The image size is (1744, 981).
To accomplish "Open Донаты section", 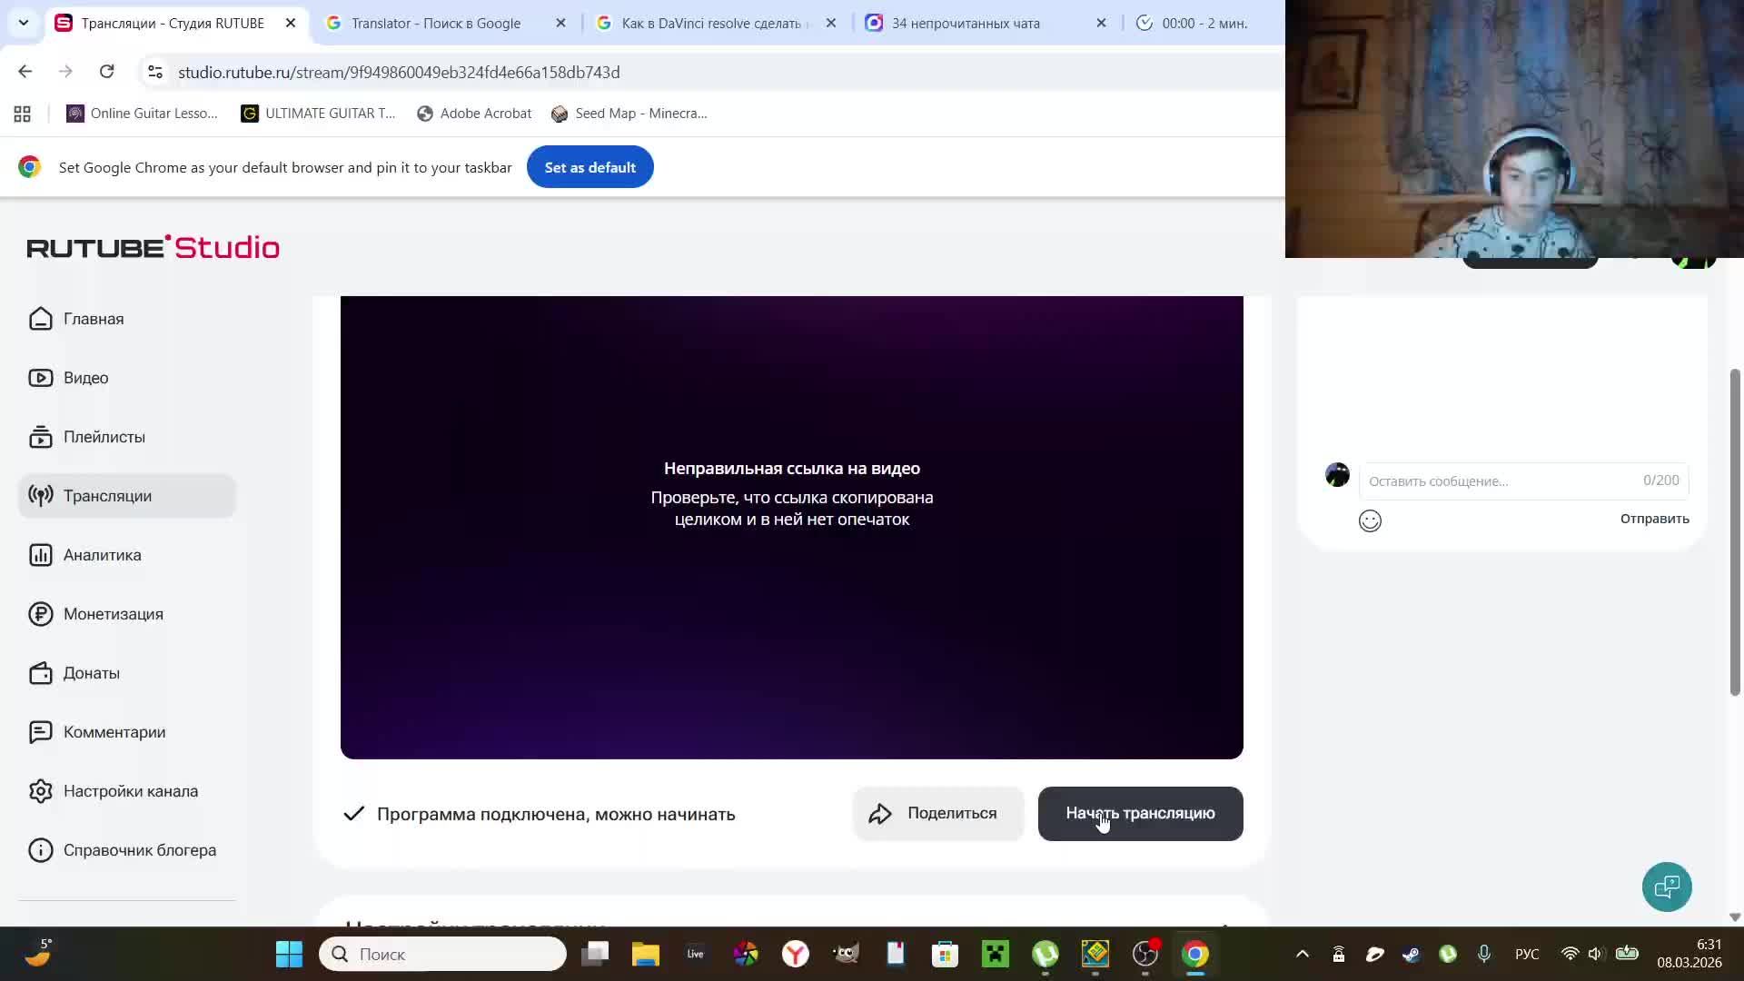I will 91,673.
